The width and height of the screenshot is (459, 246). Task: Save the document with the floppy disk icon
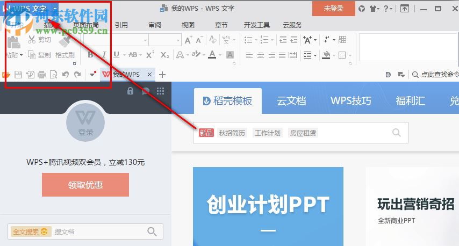(18, 75)
